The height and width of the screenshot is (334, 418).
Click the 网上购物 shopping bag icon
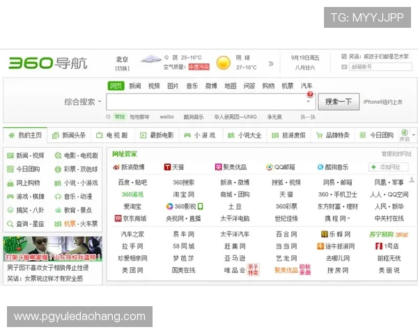click(x=10, y=183)
